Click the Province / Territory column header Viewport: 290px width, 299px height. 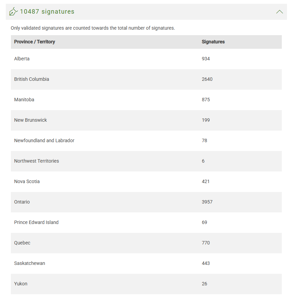tap(34, 42)
